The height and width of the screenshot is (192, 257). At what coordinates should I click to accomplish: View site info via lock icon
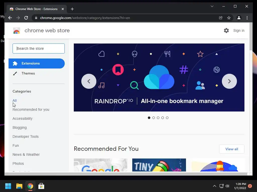coord(36,18)
